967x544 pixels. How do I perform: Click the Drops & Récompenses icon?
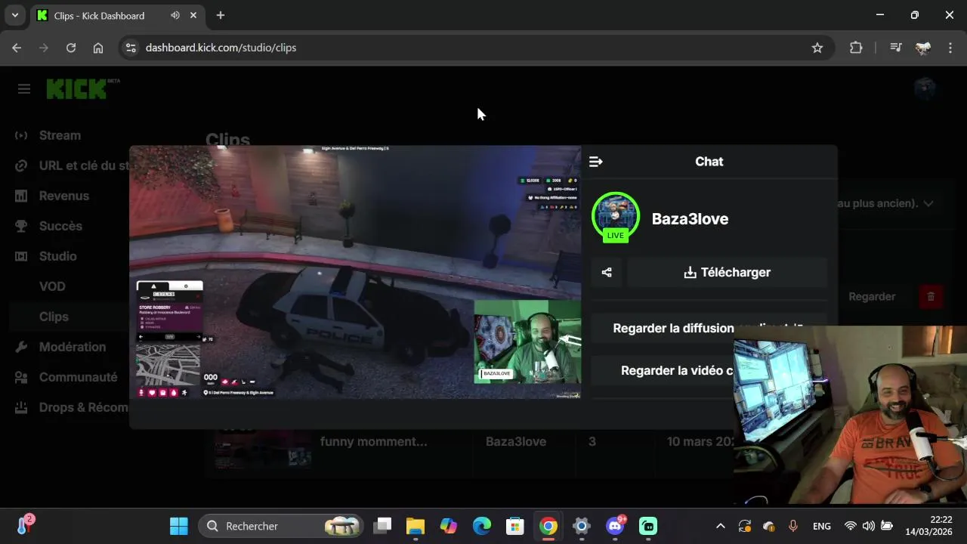pyautogui.click(x=21, y=407)
